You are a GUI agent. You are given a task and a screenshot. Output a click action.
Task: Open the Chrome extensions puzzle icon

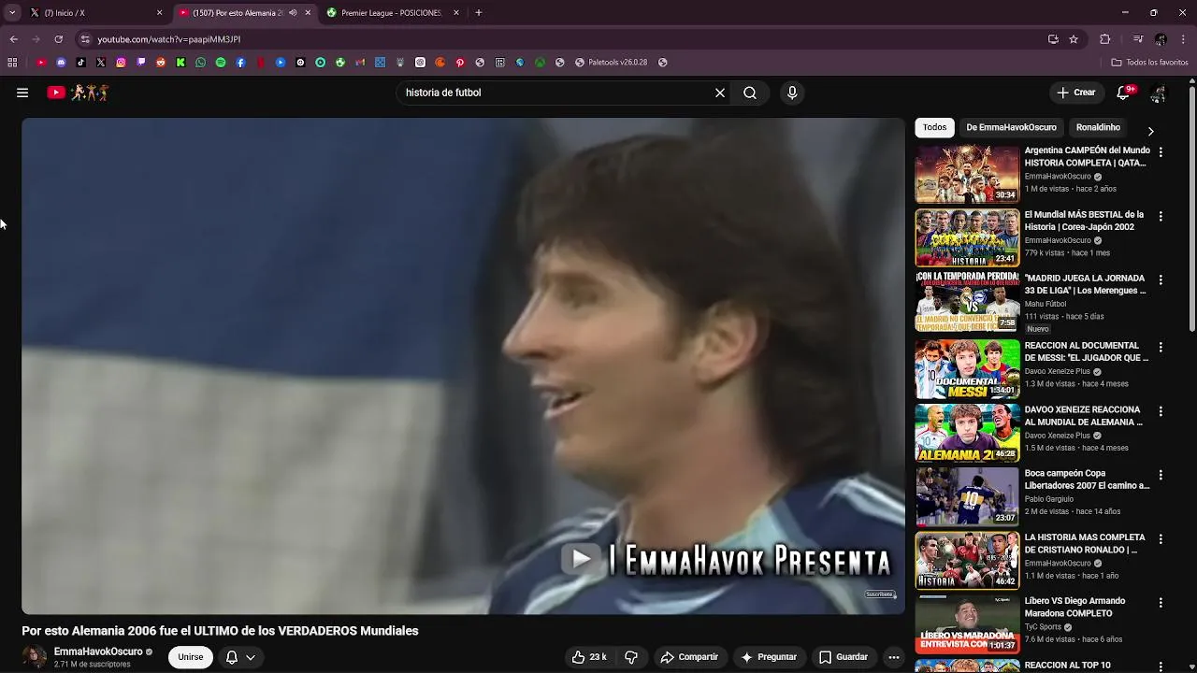click(x=1105, y=39)
